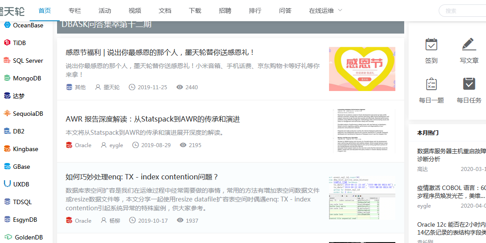
Task: Click the author icon next to 杨柳
Action: (104, 220)
